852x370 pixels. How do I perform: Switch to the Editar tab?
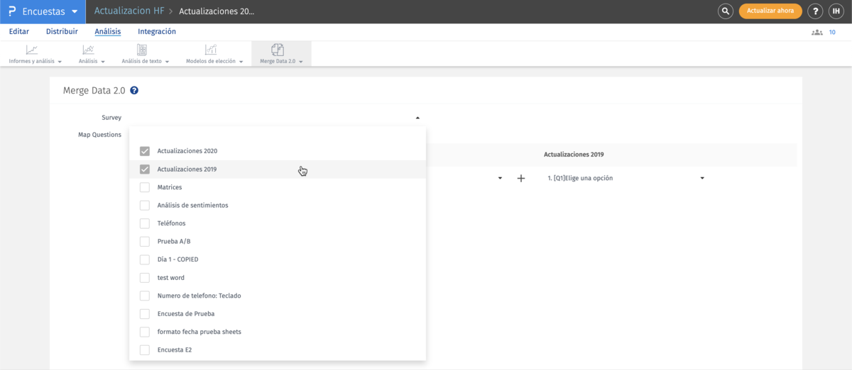tap(18, 32)
